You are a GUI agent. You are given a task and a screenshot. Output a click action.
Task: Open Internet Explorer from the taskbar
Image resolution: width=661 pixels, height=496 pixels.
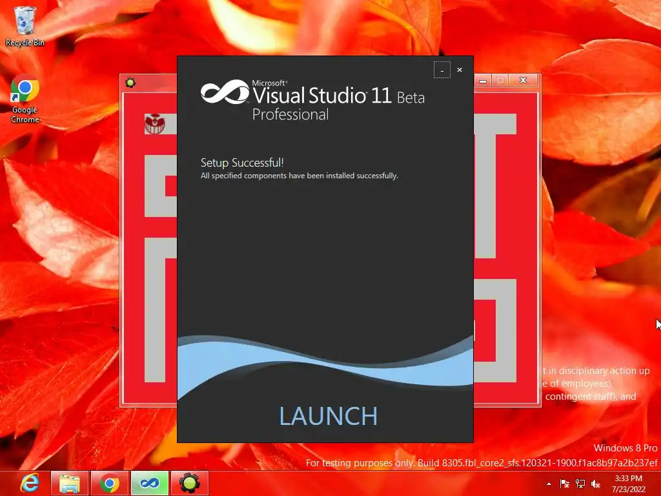click(x=30, y=483)
